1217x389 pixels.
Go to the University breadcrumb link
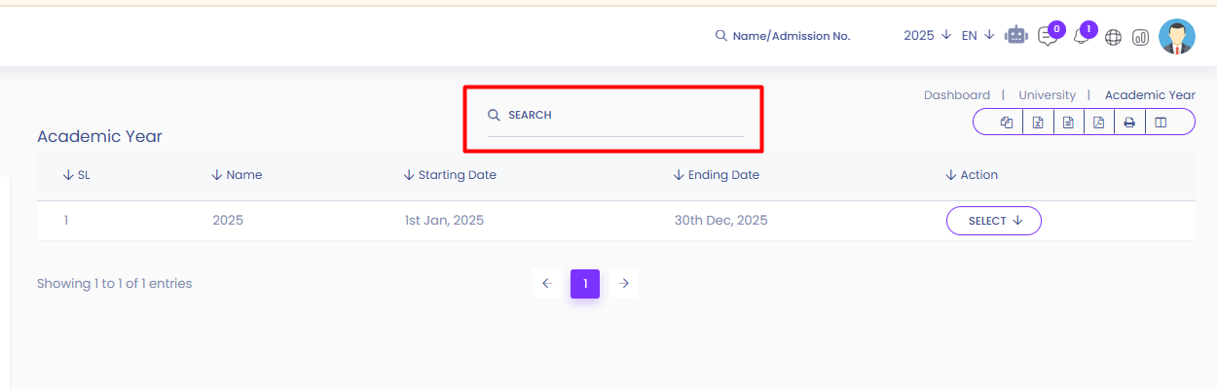pyautogui.click(x=1048, y=95)
